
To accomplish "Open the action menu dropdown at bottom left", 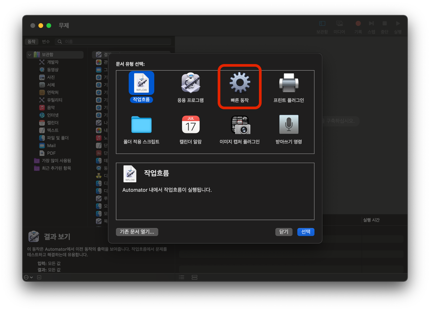I will click(29, 277).
